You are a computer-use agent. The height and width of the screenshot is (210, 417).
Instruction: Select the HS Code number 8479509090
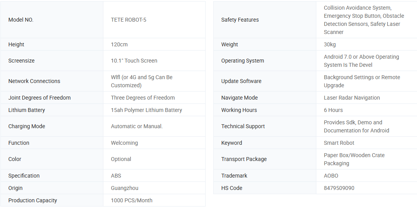point(339,188)
